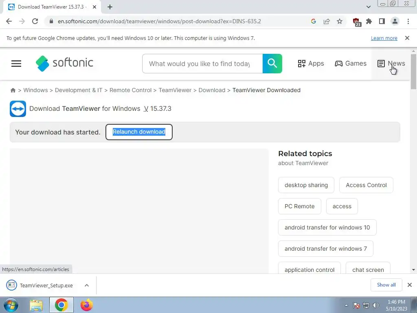Click the browser forward arrow

click(22, 21)
